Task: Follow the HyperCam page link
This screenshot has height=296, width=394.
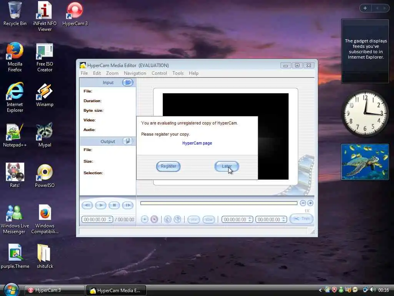Action: [197, 143]
